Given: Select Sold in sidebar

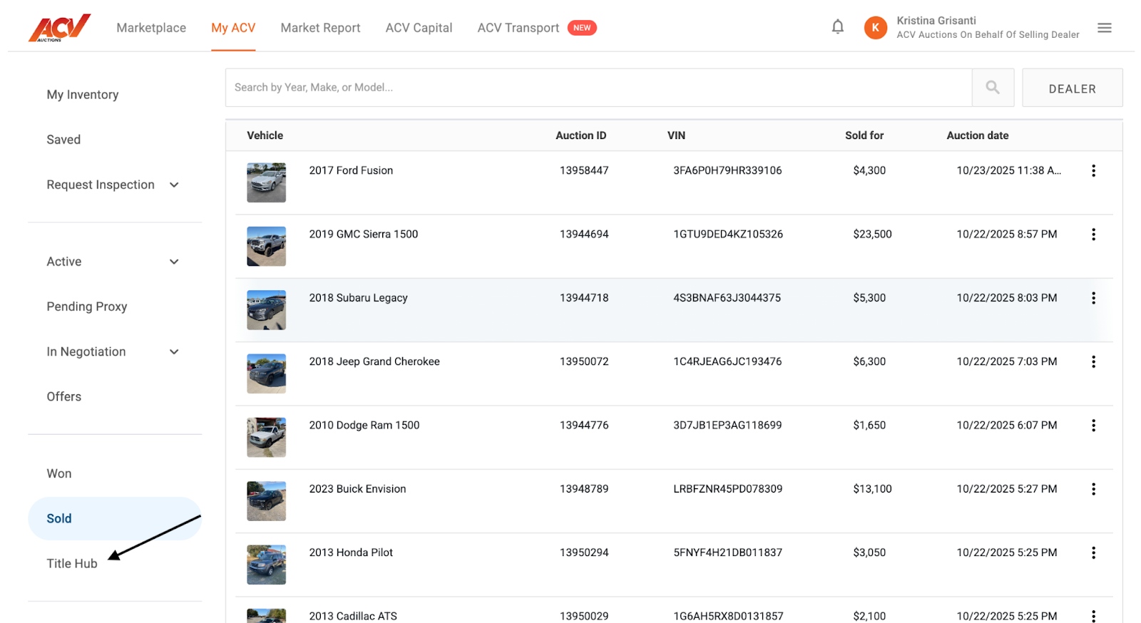Looking at the screenshot, I should [x=115, y=518].
